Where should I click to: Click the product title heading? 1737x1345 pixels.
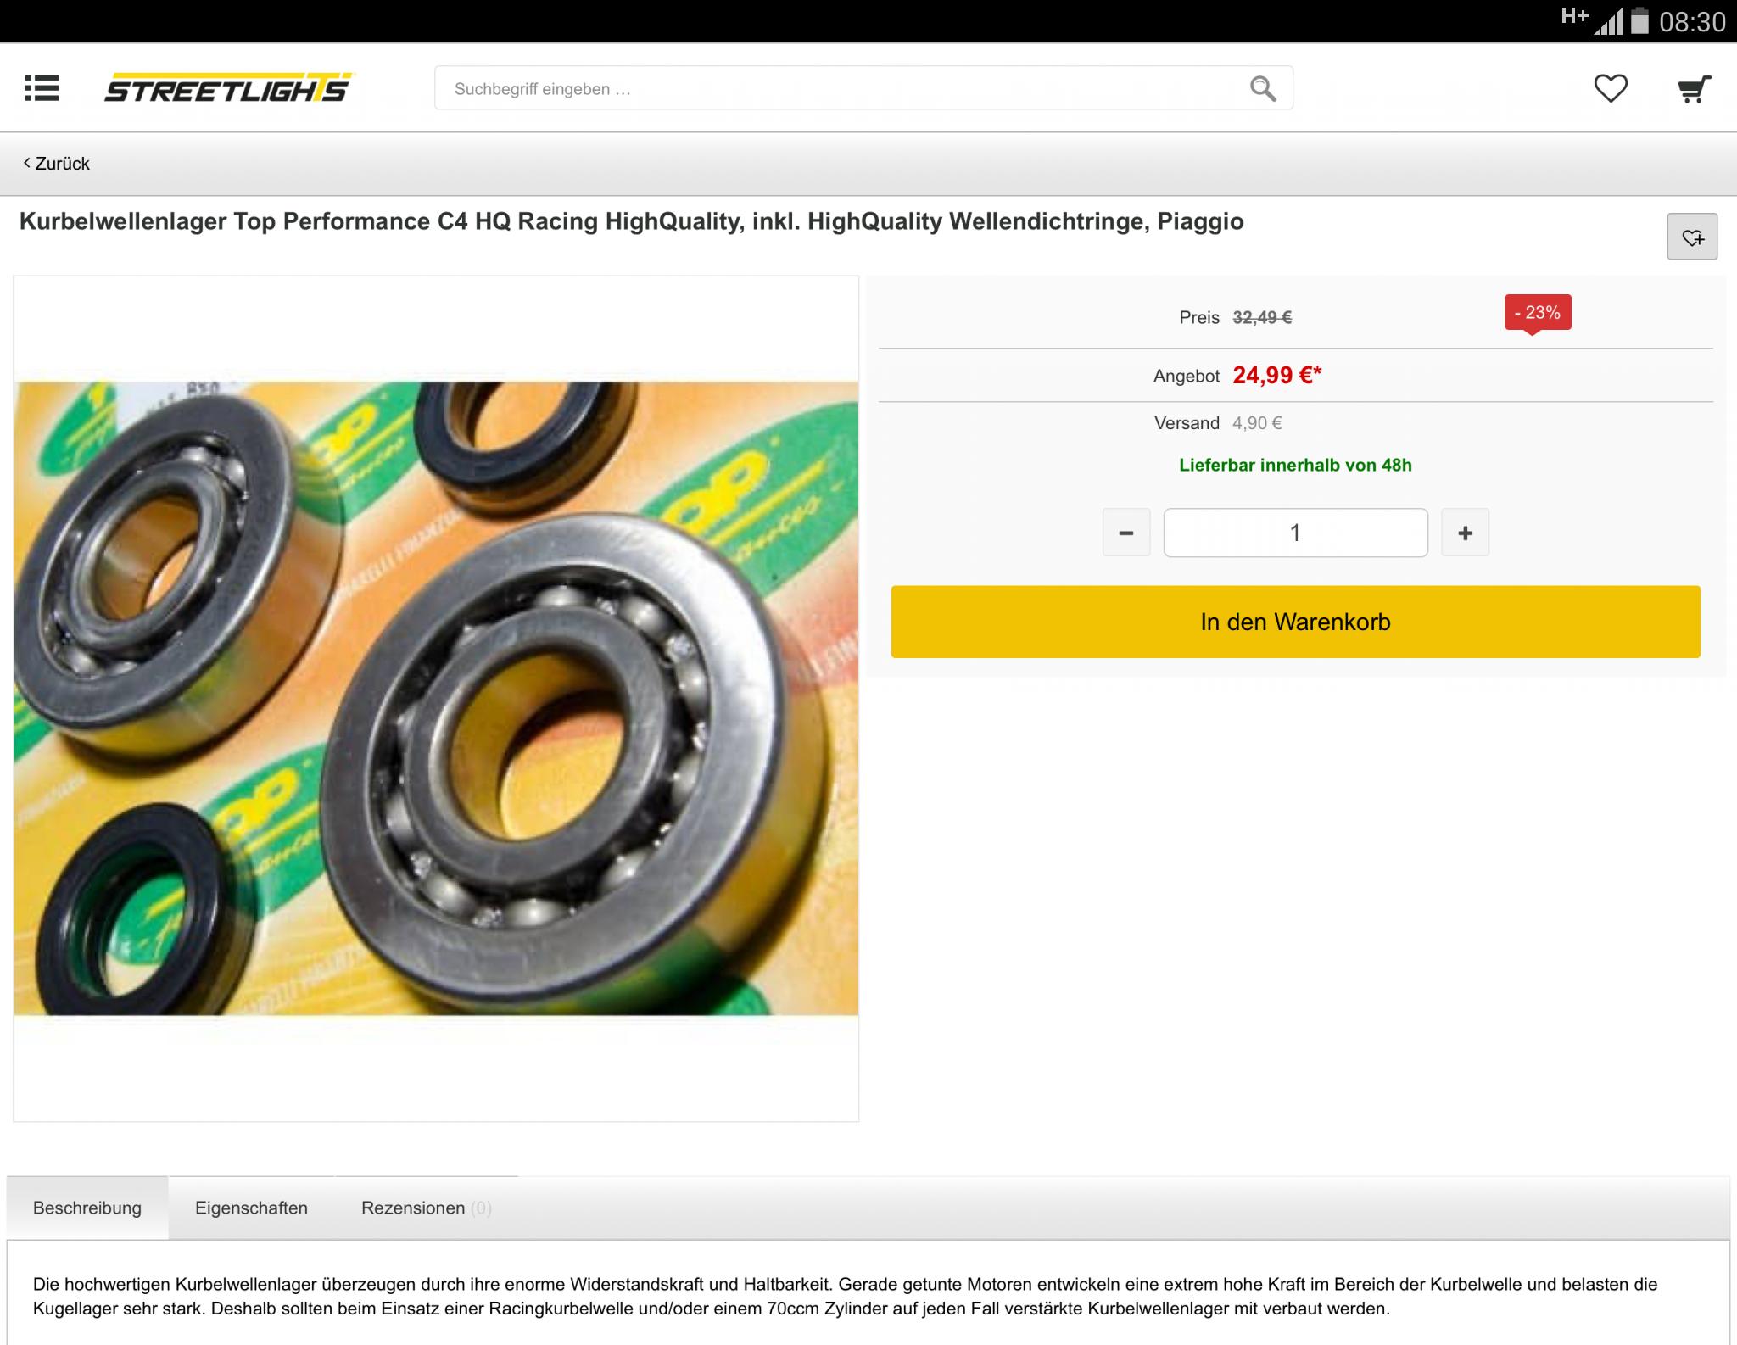pos(631,221)
